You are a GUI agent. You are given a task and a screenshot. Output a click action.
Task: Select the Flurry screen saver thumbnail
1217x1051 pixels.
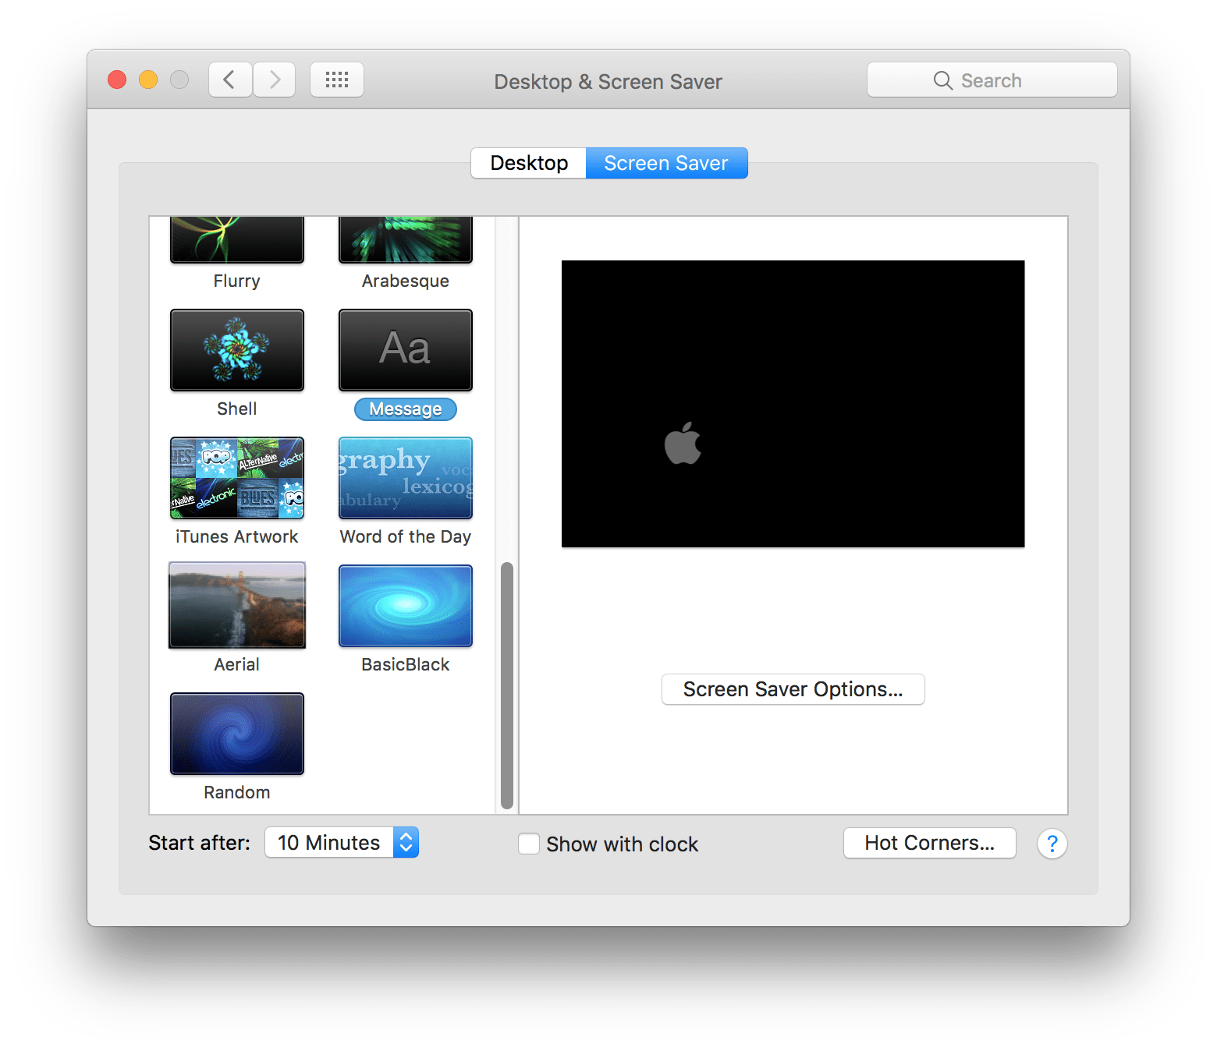pos(236,239)
